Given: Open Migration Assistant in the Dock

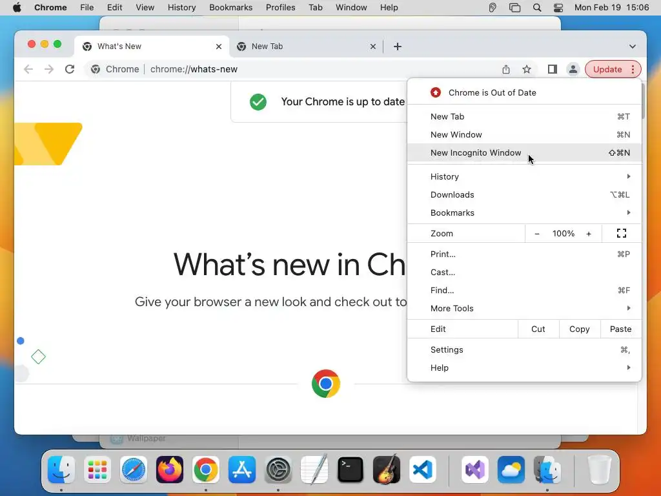Looking at the screenshot, I should pyautogui.click(x=547, y=470).
